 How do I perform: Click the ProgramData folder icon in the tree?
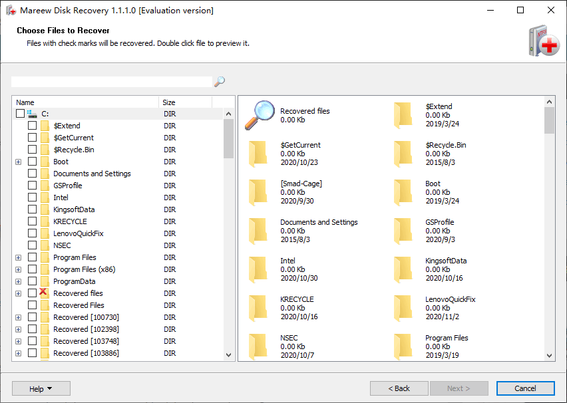coord(45,281)
